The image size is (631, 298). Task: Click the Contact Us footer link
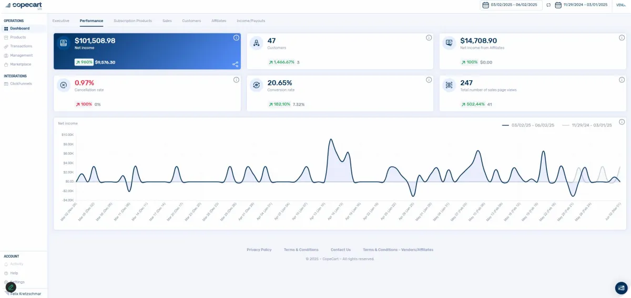tap(341, 250)
